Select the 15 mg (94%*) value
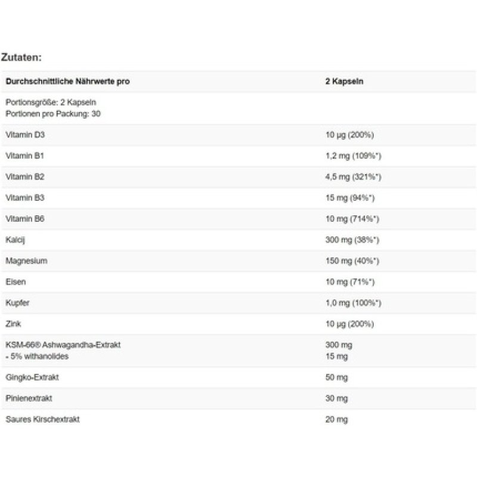The image size is (477, 477). coord(348,198)
